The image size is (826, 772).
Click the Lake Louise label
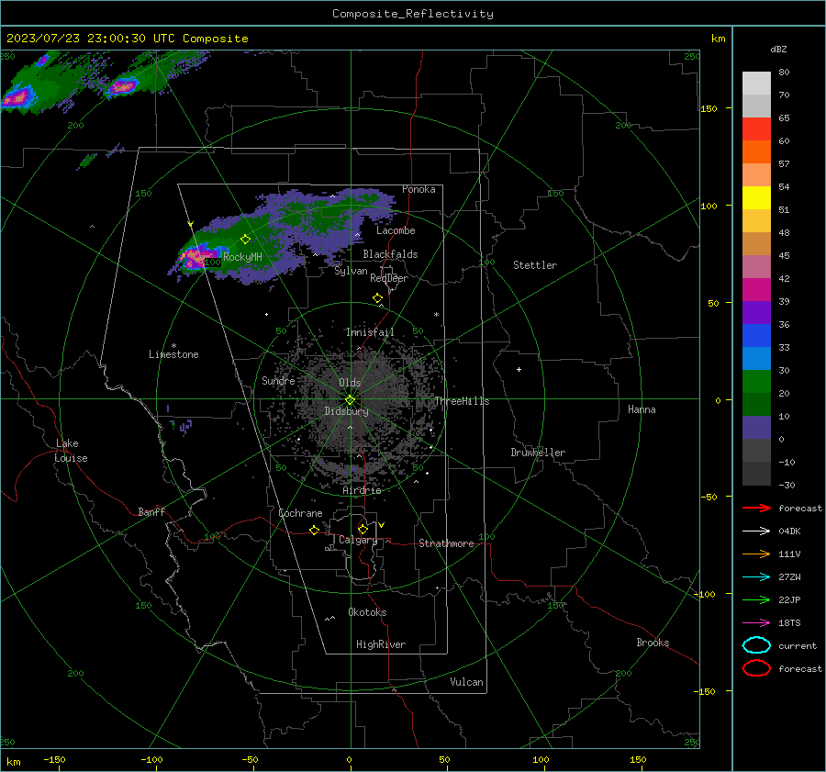coord(71,451)
